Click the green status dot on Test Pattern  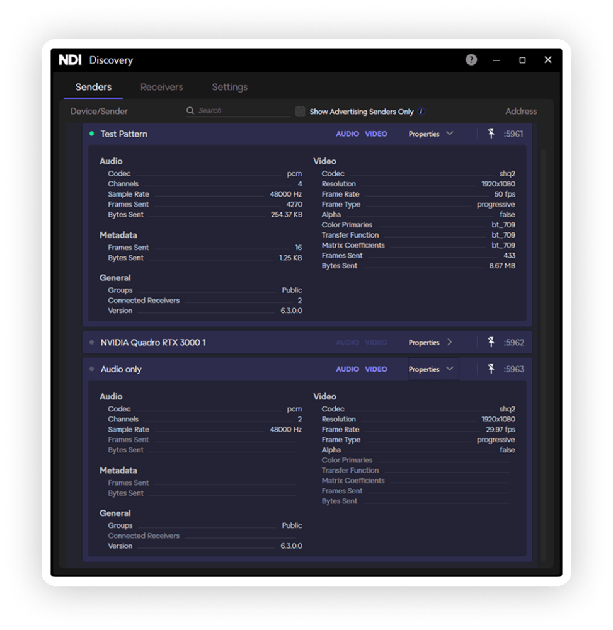91,134
